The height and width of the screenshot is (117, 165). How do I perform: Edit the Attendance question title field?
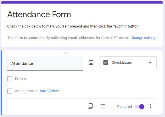(x=45, y=64)
